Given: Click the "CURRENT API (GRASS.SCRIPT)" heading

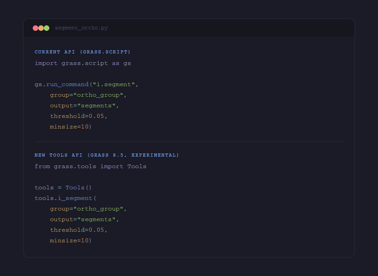Looking at the screenshot, I should 83,52.
